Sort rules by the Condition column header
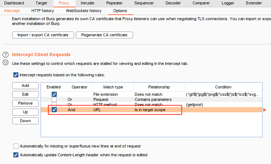 coord(223,87)
